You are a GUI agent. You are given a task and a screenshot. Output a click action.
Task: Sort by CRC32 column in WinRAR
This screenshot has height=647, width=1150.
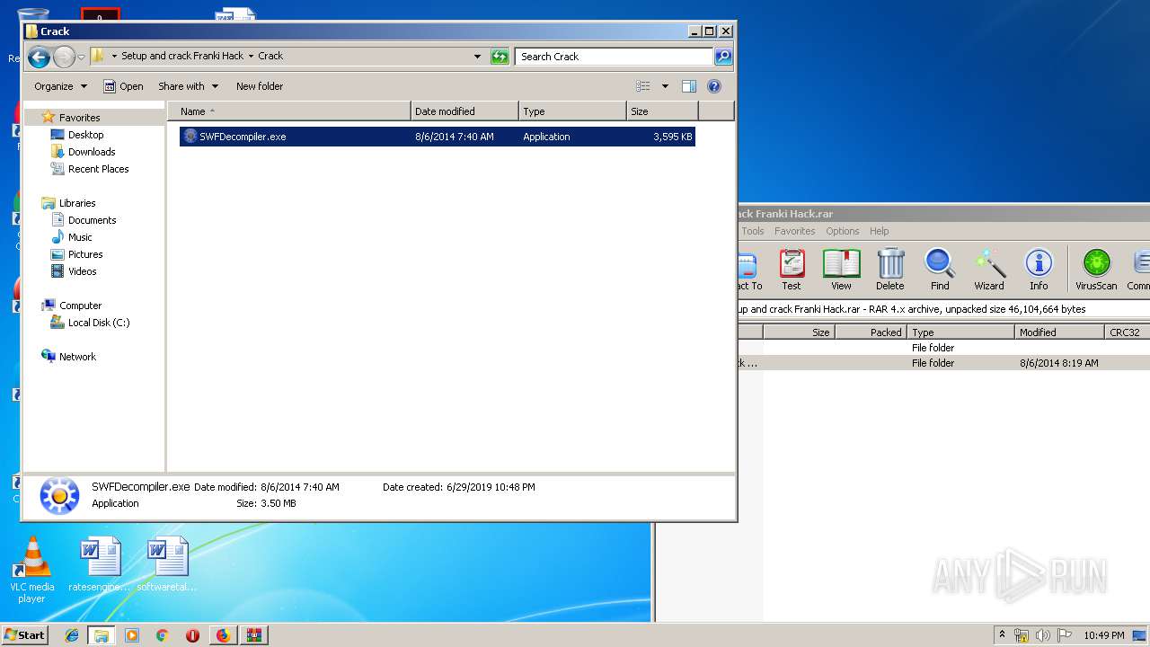[1128, 332]
